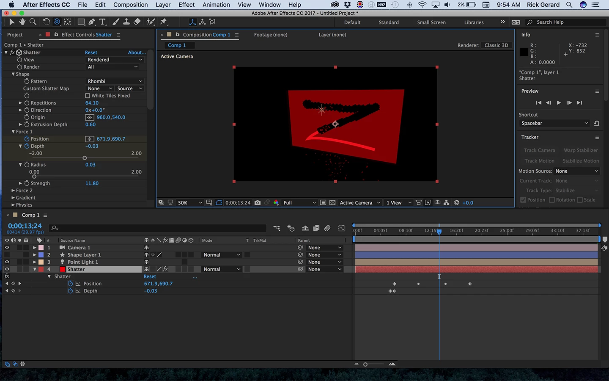Switch to the Project tab
This screenshot has height=381, width=609.
[15, 35]
